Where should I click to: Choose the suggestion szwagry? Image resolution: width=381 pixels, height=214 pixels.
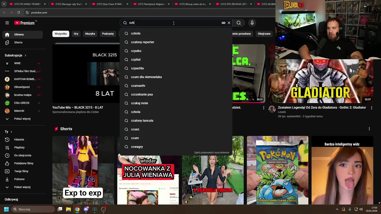coord(176,147)
